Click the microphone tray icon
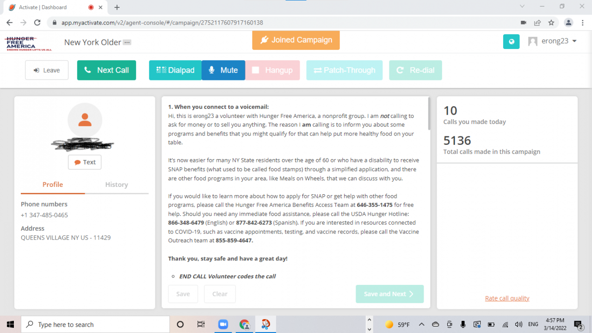Viewport: 592px width, 333px height. (463, 324)
